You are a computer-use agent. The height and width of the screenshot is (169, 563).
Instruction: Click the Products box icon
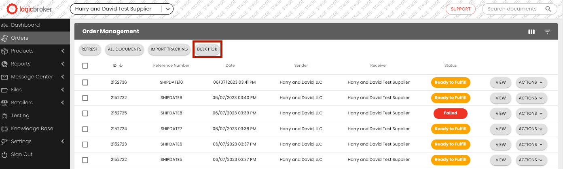4,51
